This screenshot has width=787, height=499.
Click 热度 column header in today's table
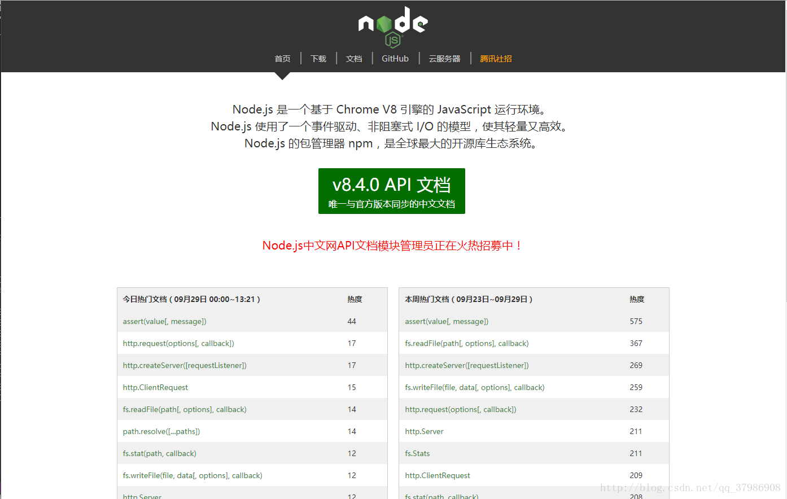tap(355, 299)
